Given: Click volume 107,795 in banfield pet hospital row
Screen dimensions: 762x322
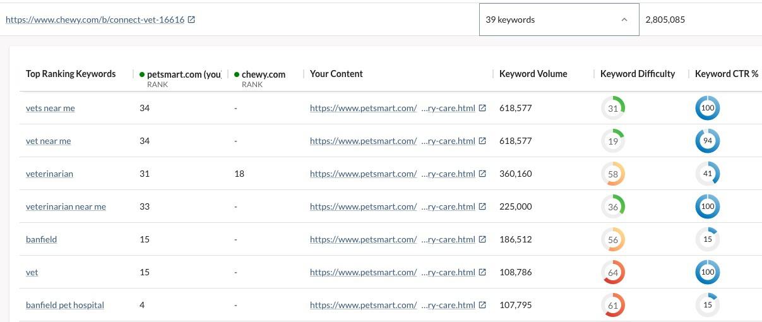Looking at the screenshot, I should pos(516,305).
